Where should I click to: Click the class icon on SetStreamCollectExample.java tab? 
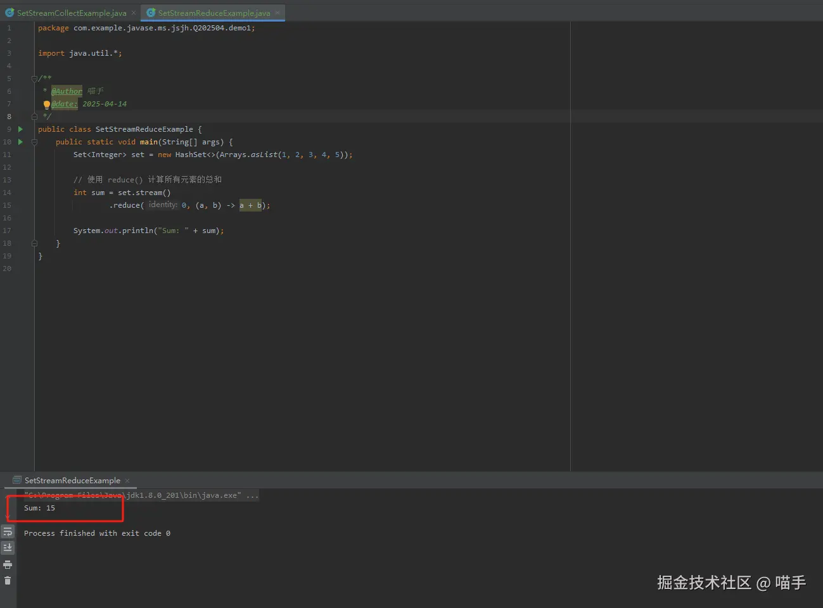(10, 13)
